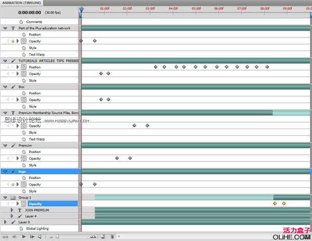Enable Global Lighting stopwatch
The image size is (312, 241).
tap(21, 229)
